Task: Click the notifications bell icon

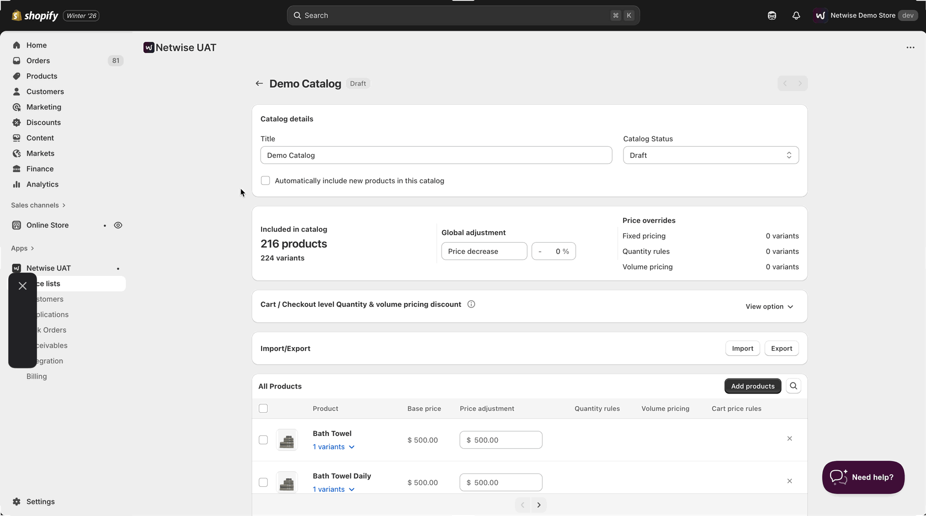Action: 796,15
